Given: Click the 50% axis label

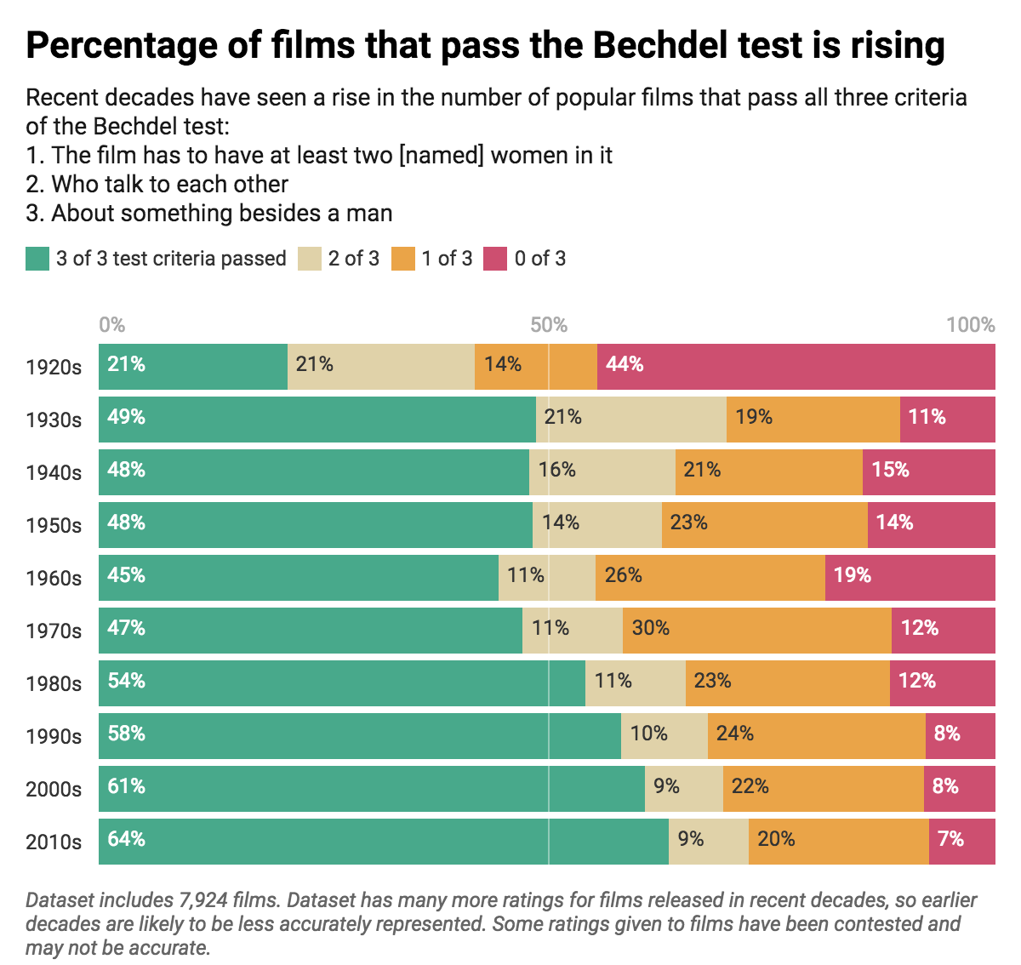Looking at the screenshot, I should click(548, 325).
